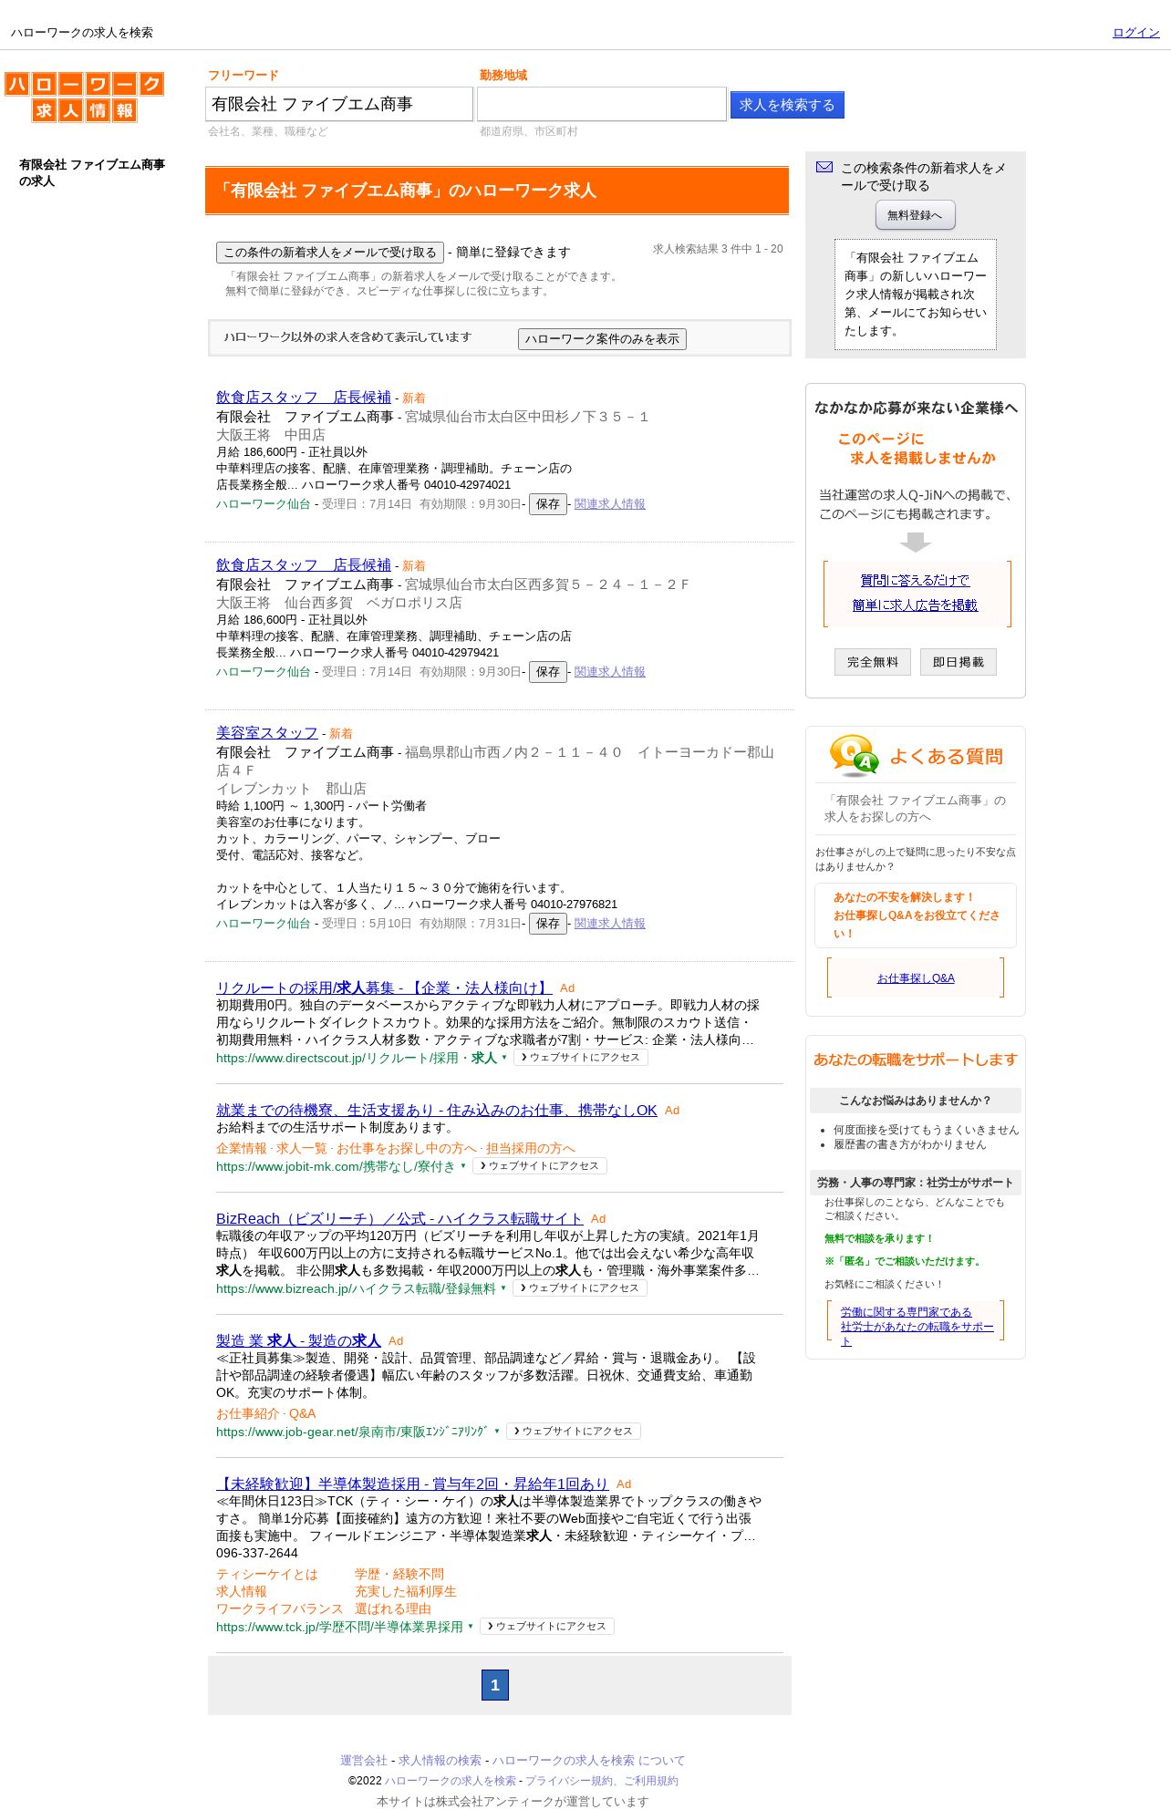
Task: Open the リクルートの採用/求人募集 ad
Action: click(x=384, y=988)
